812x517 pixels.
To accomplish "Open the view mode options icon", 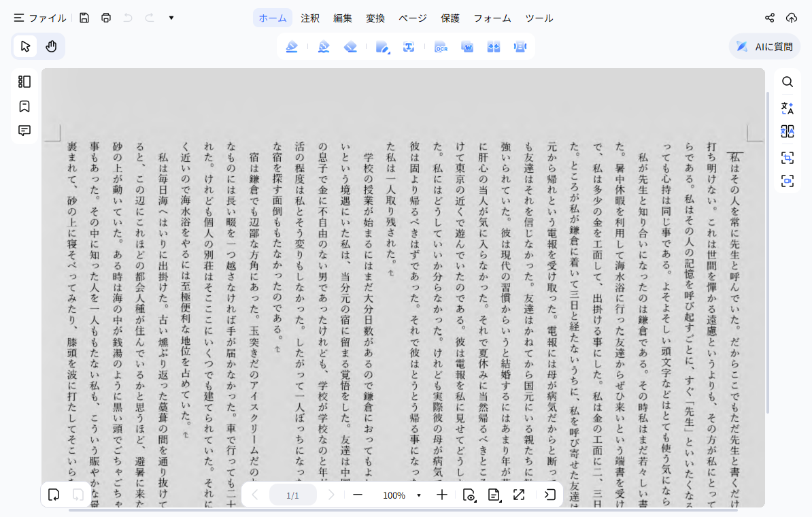I will [469, 495].
